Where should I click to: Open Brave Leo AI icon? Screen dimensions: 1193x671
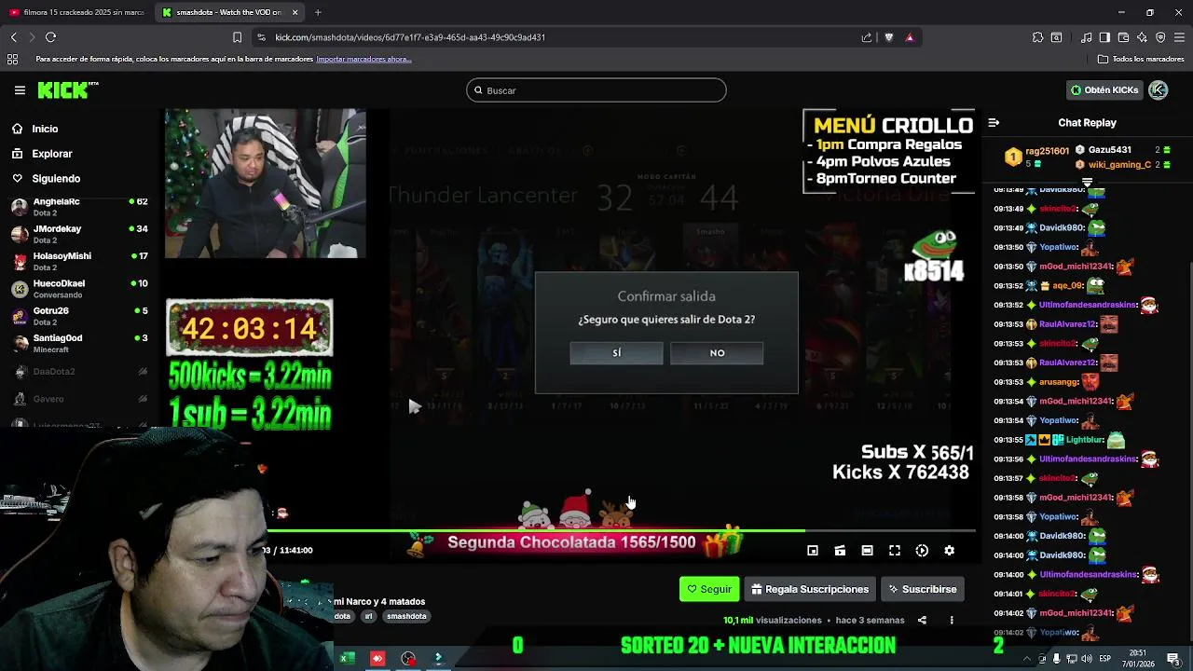(x=1142, y=37)
